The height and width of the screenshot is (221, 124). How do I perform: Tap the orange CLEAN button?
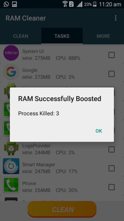pos(62,209)
